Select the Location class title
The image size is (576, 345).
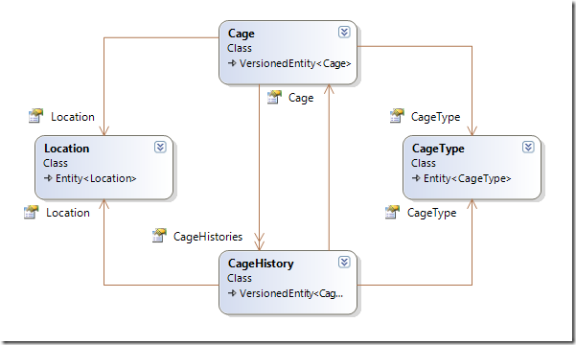coord(66,149)
